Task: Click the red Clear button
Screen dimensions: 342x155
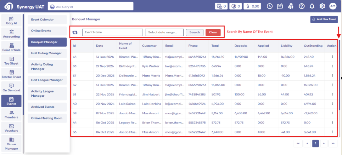Action: pyautogui.click(x=213, y=32)
